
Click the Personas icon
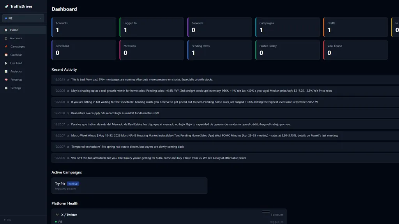pos(6,80)
